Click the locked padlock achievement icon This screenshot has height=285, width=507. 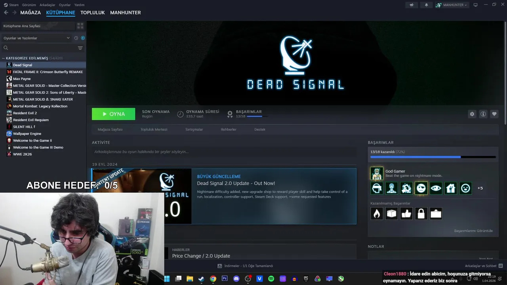click(x=421, y=214)
